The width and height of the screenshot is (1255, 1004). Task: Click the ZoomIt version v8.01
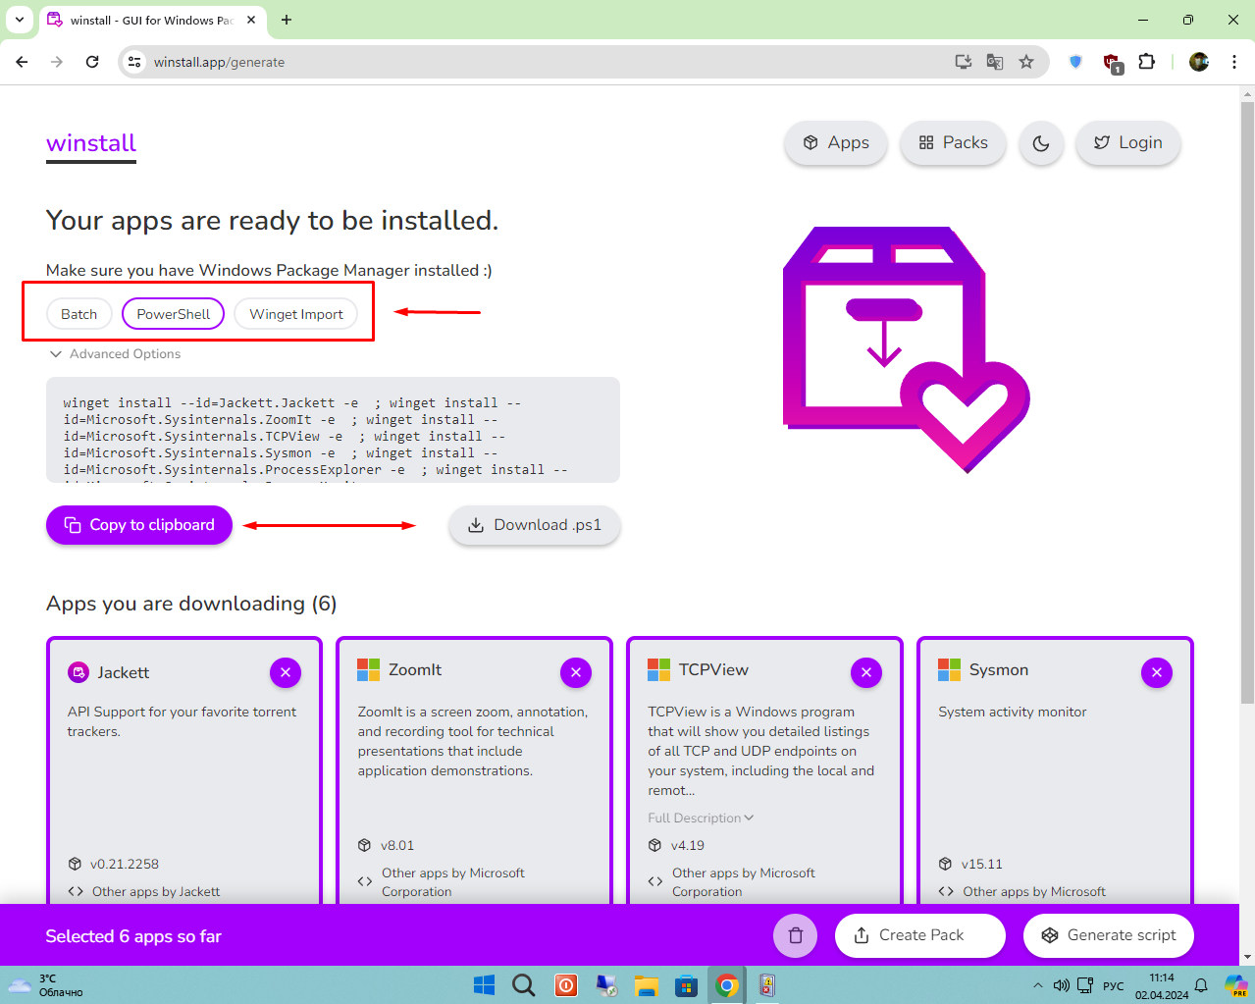click(x=397, y=846)
